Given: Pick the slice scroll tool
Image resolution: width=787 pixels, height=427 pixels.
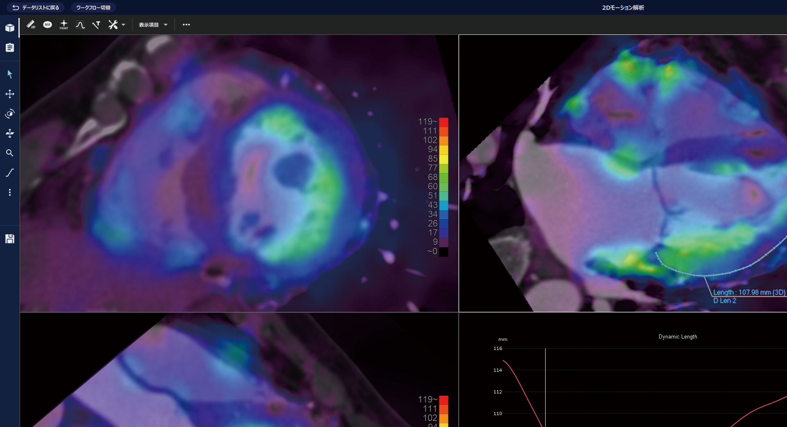Looking at the screenshot, I should (10, 133).
